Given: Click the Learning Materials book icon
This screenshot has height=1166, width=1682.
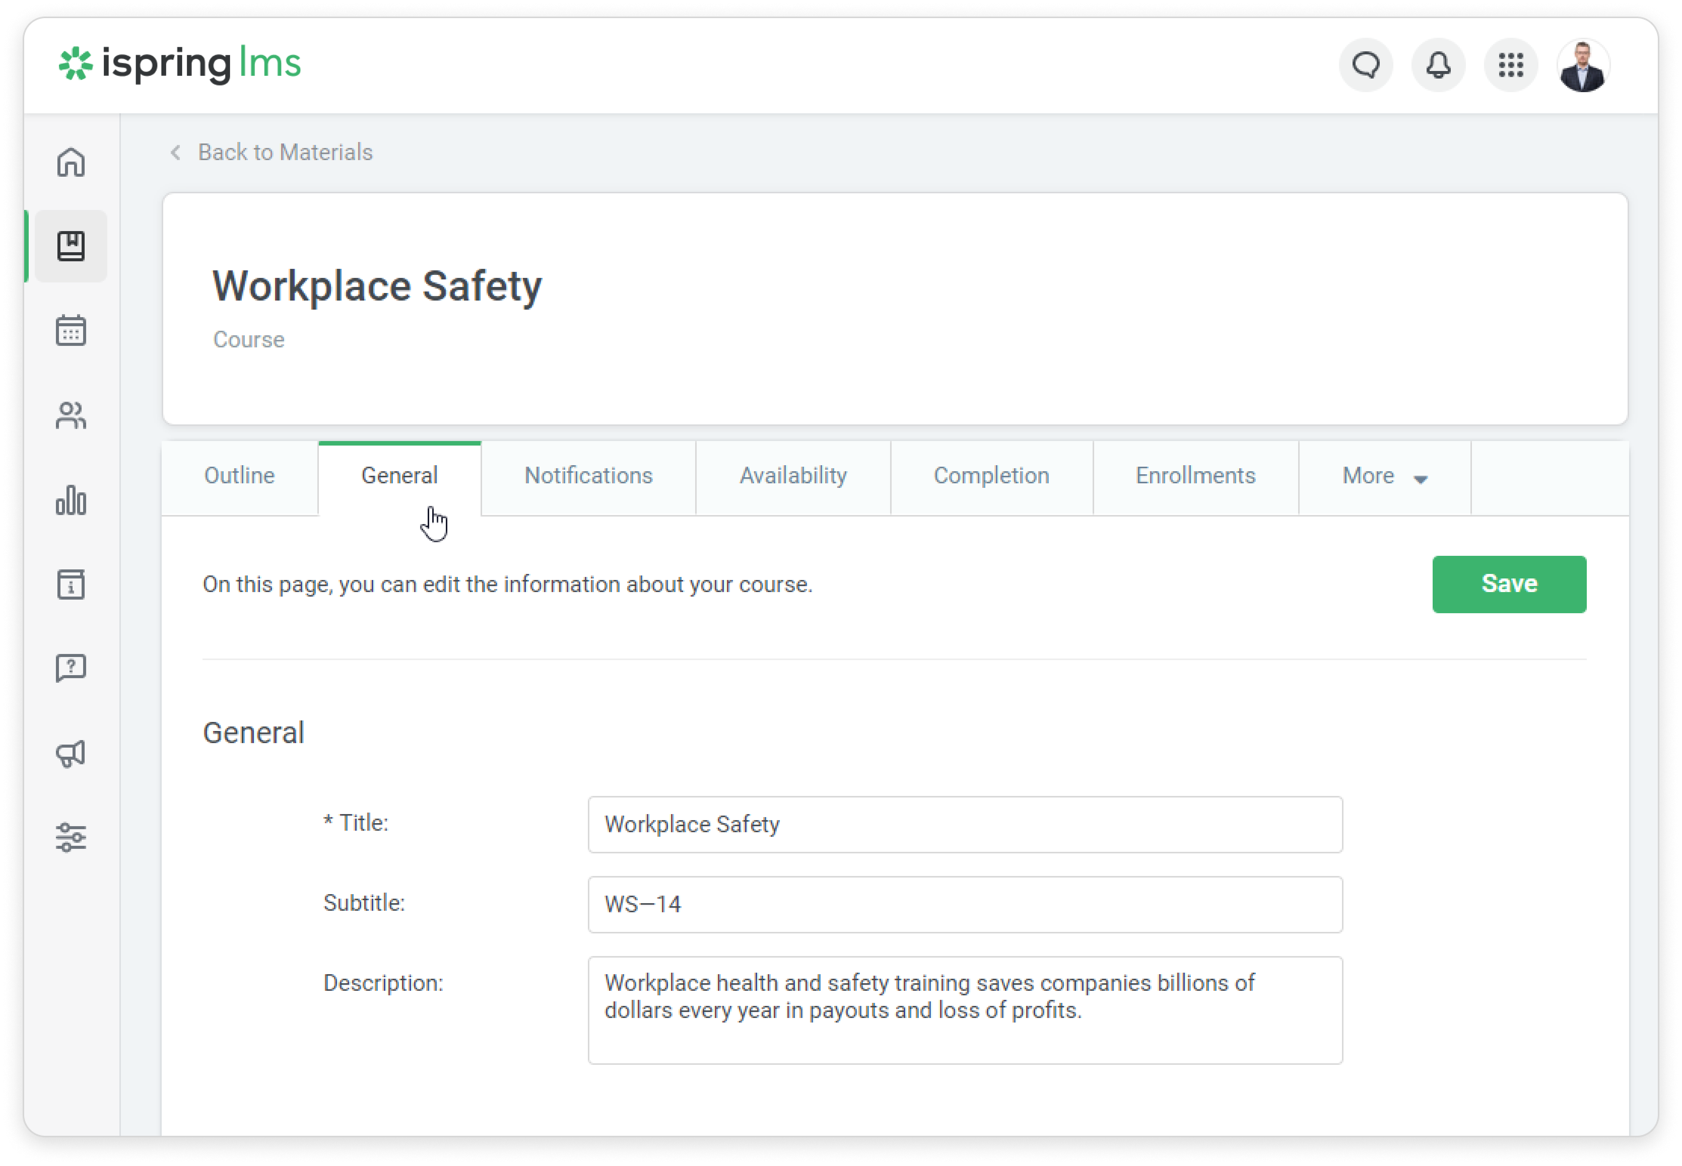Looking at the screenshot, I should tap(71, 246).
